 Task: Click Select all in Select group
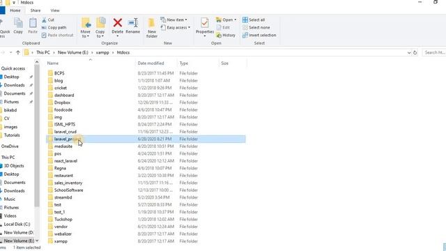coord(254,20)
